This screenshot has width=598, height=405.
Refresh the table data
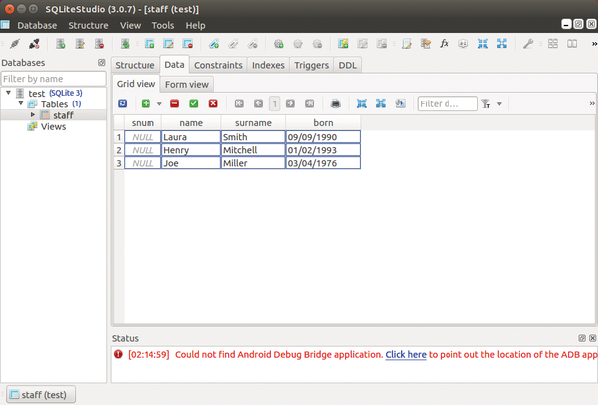click(122, 103)
